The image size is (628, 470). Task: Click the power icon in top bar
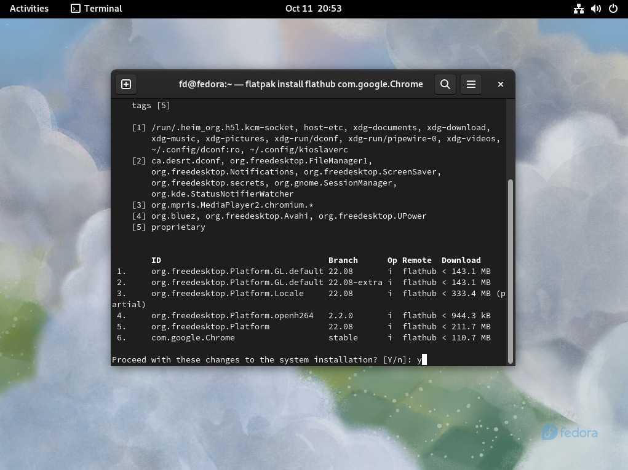[x=613, y=9]
